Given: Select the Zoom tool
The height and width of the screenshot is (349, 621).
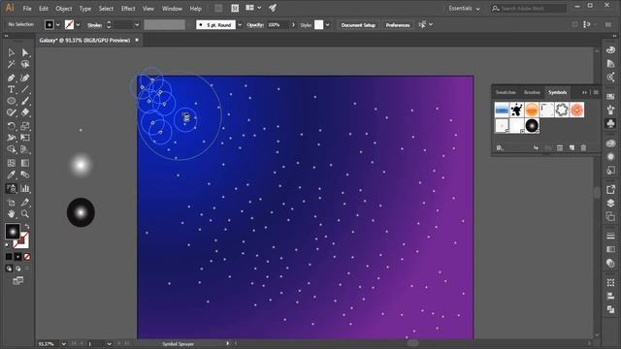Looking at the screenshot, I should click(25, 213).
